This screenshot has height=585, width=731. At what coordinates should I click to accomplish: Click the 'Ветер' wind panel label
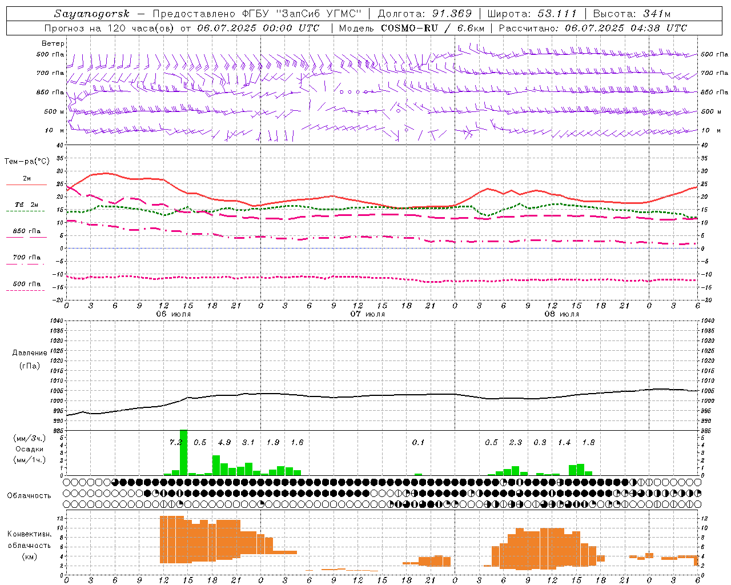click(x=53, y=43)
